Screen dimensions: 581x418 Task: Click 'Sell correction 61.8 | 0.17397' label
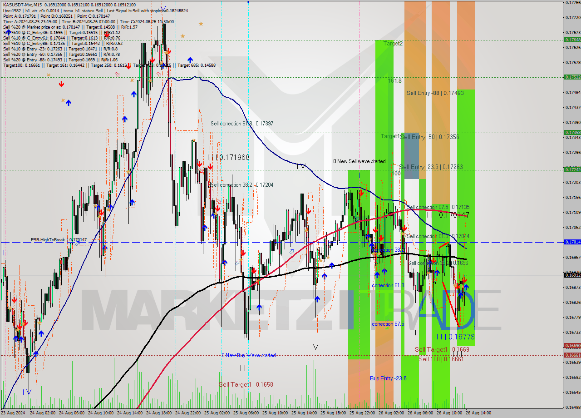(242, 124)
